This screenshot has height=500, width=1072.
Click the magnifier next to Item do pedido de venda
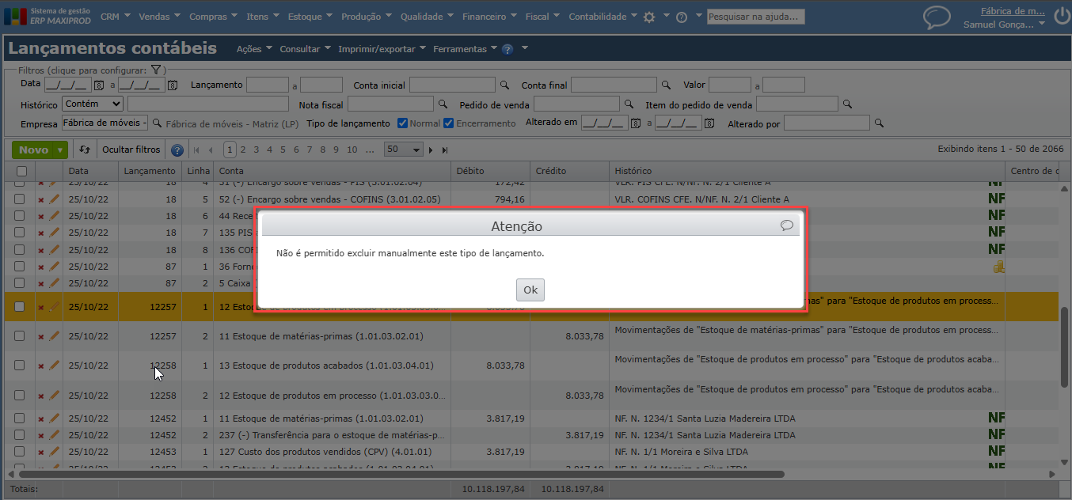point(846,104)
